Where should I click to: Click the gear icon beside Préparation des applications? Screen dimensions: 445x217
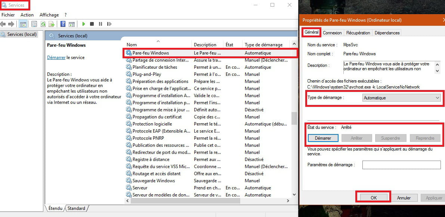[129, 81]
